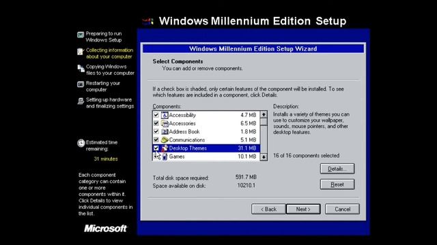Click the Accessibility wheelchair icon
437x245 pixels.
click(x=165, y=115)
